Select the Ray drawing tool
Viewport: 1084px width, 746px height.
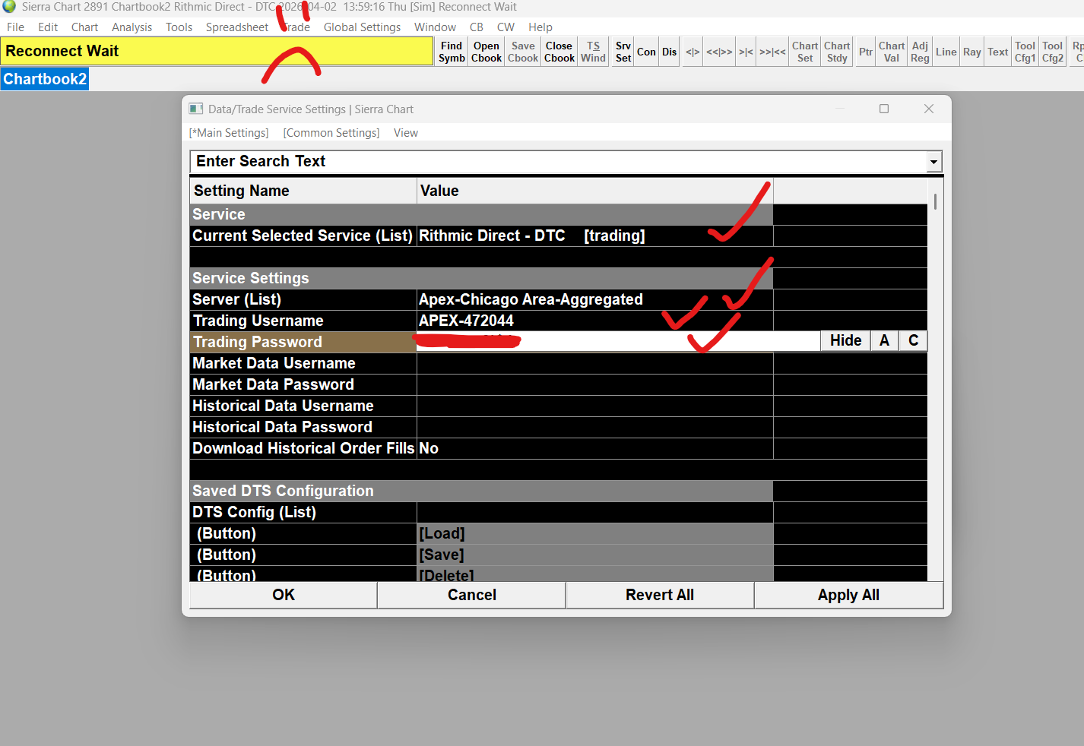point(972,52)
